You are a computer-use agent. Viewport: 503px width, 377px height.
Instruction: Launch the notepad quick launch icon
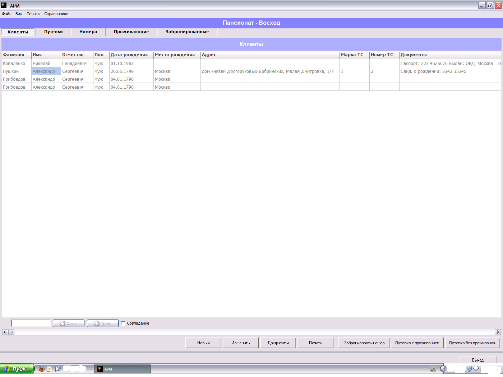coord(50,369)
